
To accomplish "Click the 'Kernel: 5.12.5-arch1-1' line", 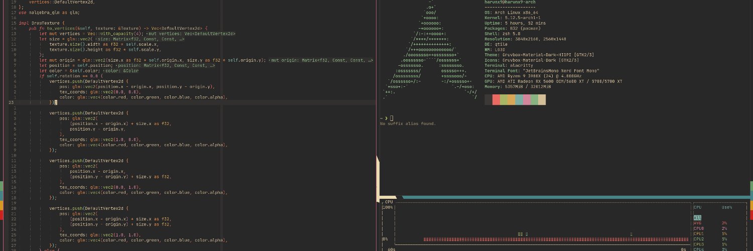I will click(512, 18).
